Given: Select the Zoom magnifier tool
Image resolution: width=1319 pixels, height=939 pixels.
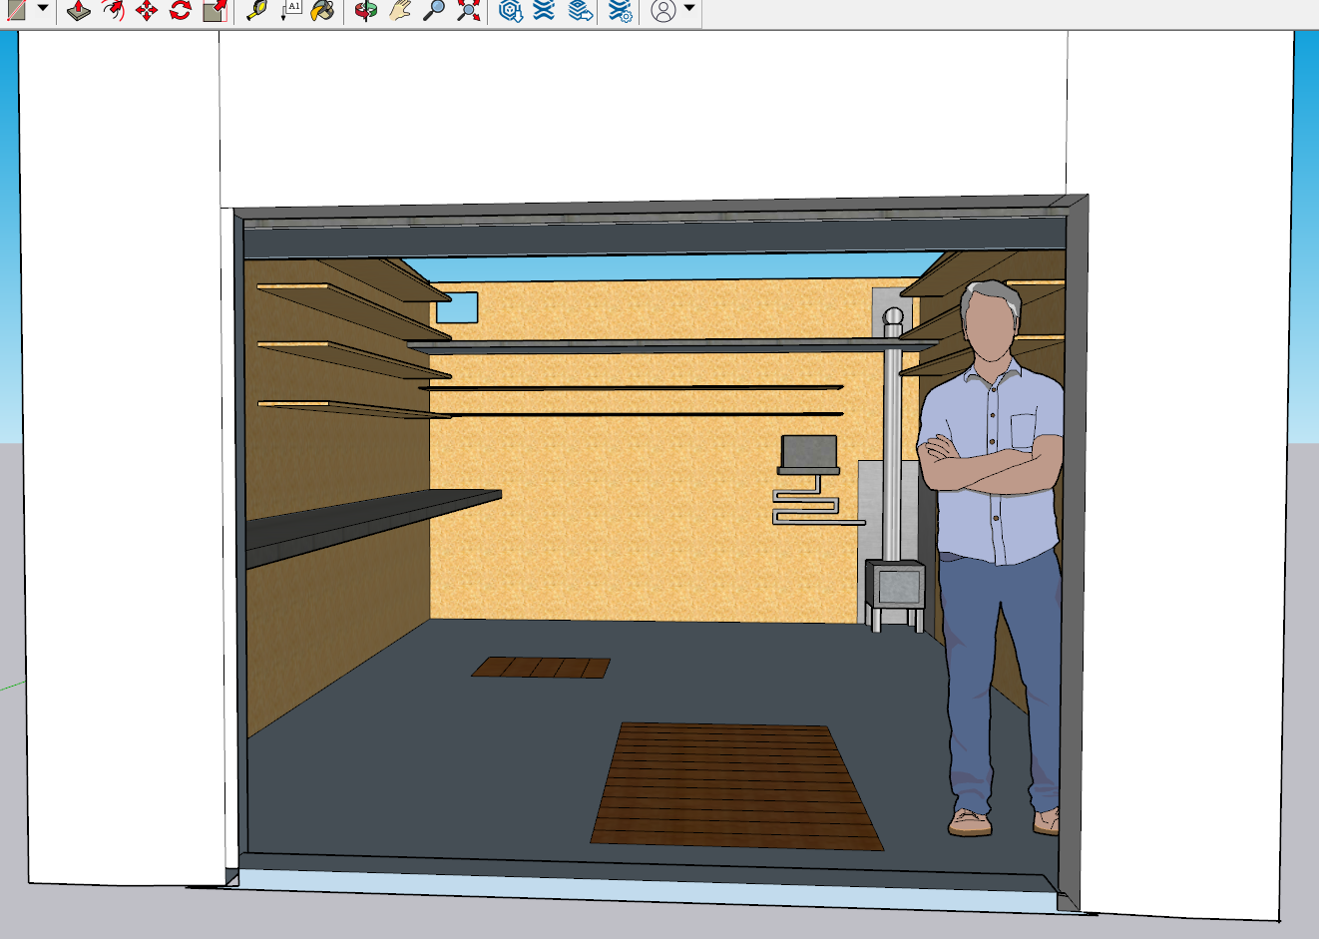Looking at the screenshot, I should (x=434, y=11).
